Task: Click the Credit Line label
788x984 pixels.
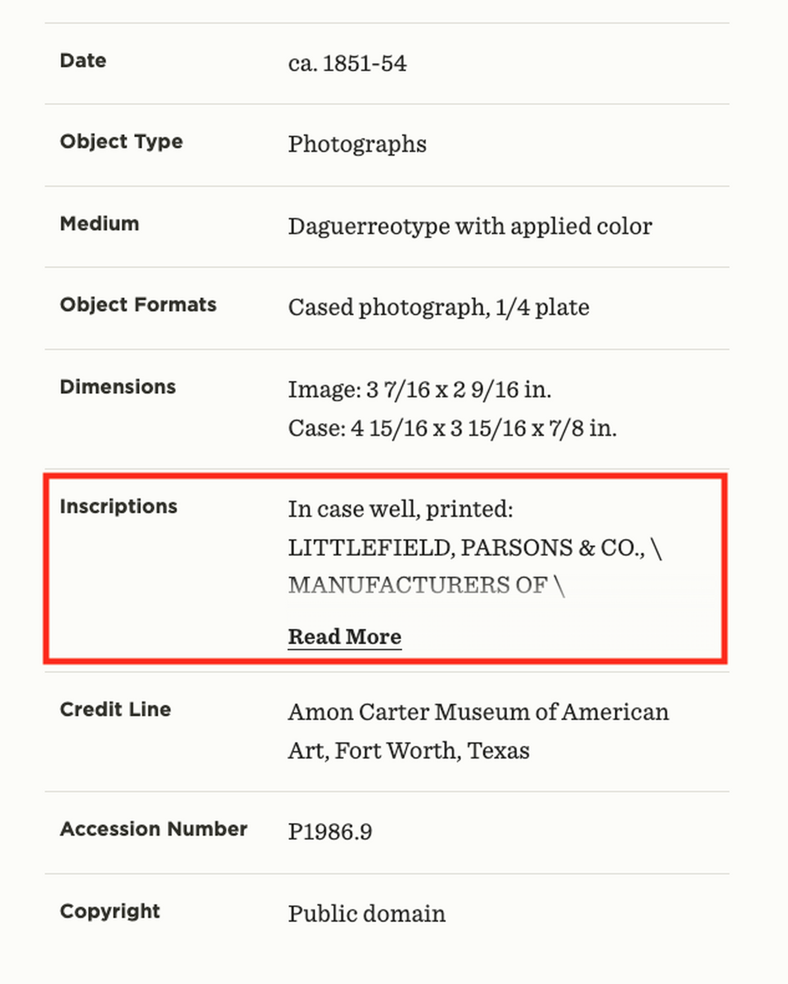Action: 116,710
